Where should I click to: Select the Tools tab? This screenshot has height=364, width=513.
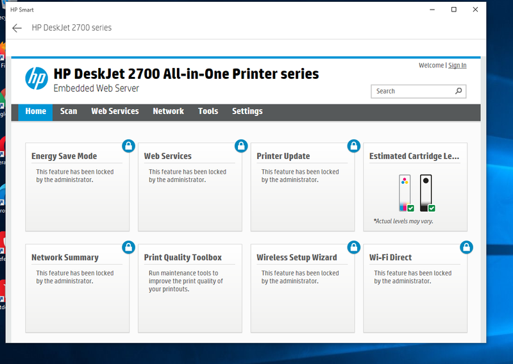click(208, 112)
